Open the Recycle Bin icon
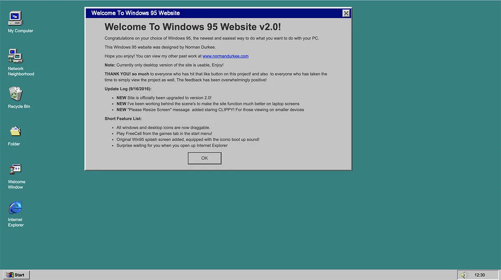 16,94
